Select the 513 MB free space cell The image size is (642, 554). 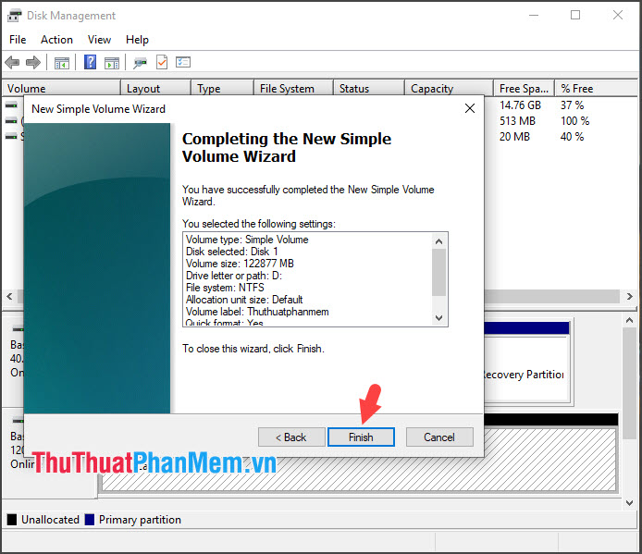point(517,121)
